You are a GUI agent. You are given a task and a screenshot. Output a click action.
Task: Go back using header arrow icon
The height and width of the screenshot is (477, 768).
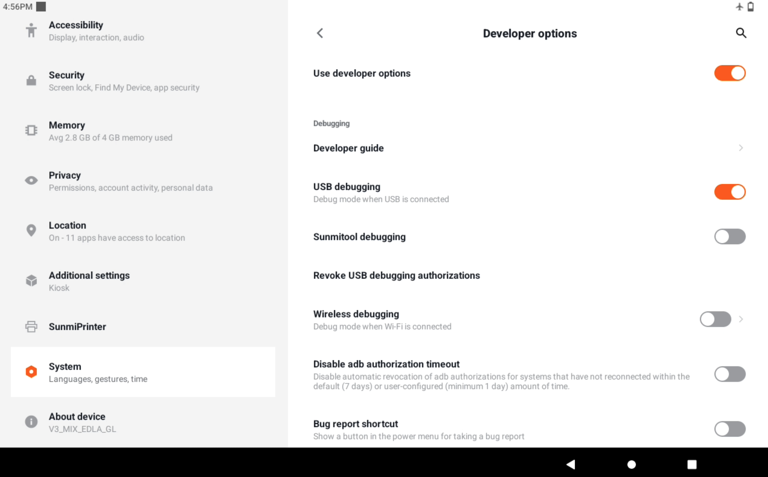pos(320,33)
